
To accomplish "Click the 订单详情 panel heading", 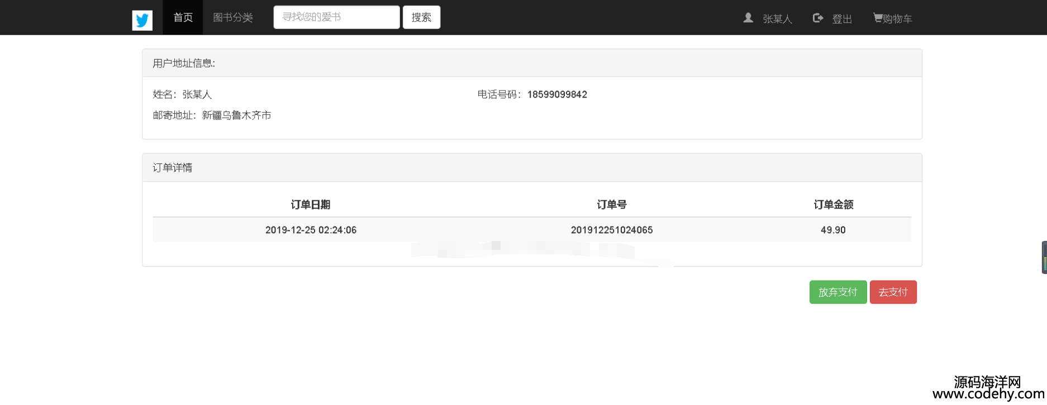I will tap(532, 167).
